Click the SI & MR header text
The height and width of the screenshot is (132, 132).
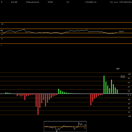click(14, 2)
